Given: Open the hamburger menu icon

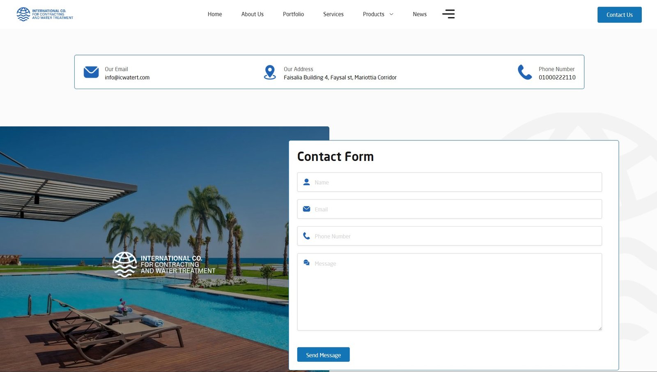Looking at the screenshot, I should (x=448, y=14).
